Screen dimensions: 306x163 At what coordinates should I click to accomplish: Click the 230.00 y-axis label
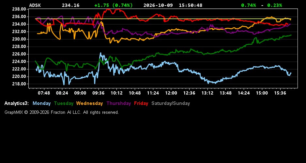(19, 39)
